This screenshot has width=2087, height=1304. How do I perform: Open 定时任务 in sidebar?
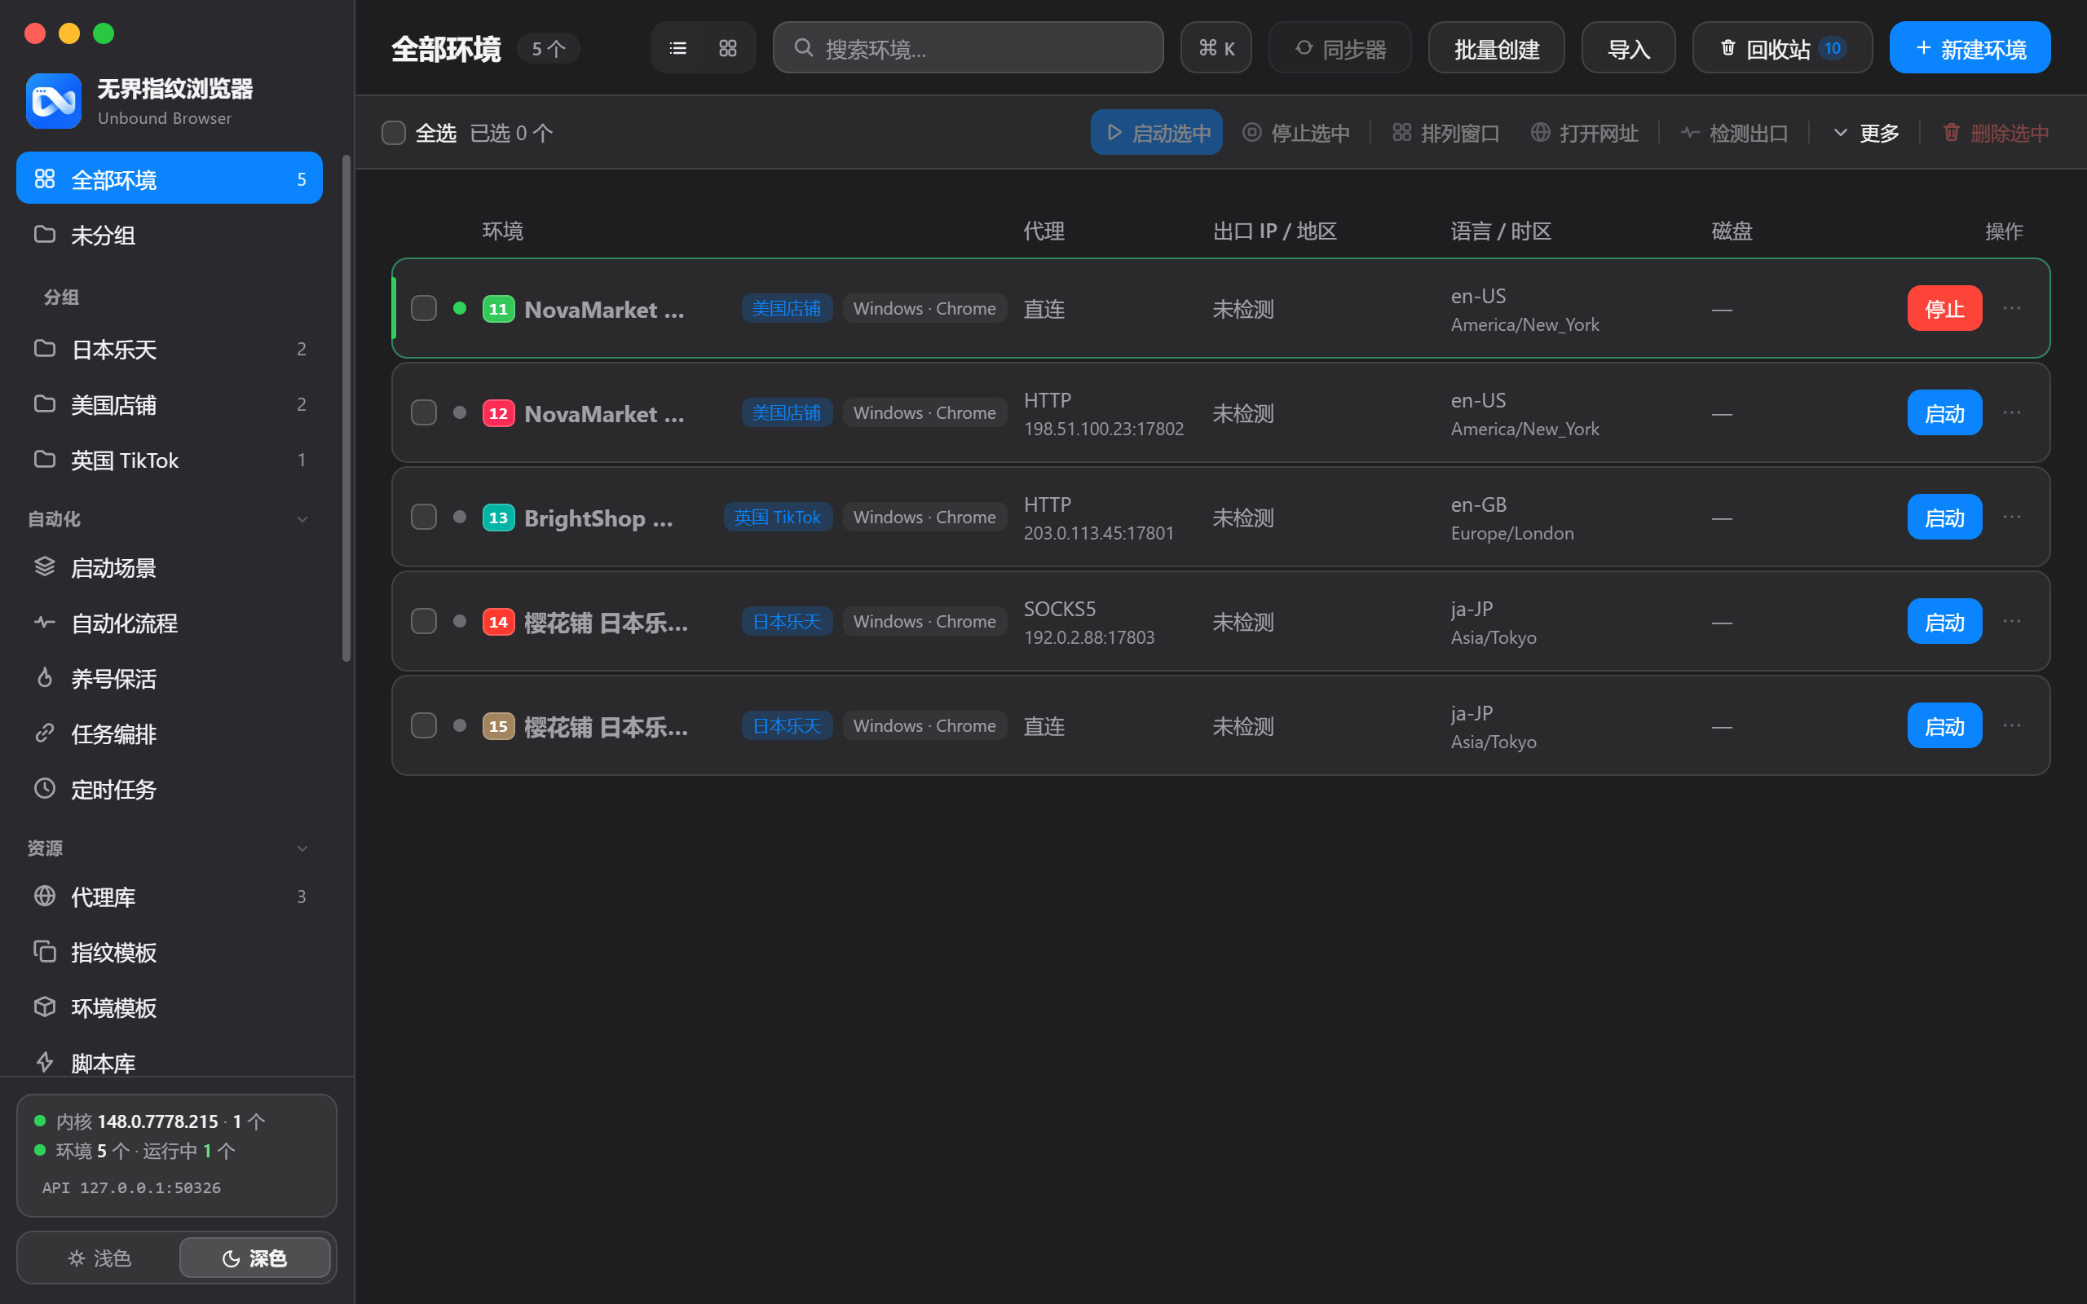pos(169,789)
